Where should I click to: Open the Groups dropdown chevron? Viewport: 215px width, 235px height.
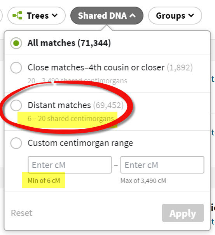tap(191, 15)
